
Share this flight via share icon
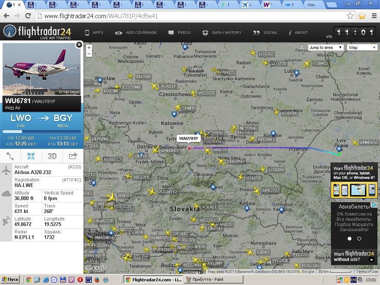tap(73, 156)
